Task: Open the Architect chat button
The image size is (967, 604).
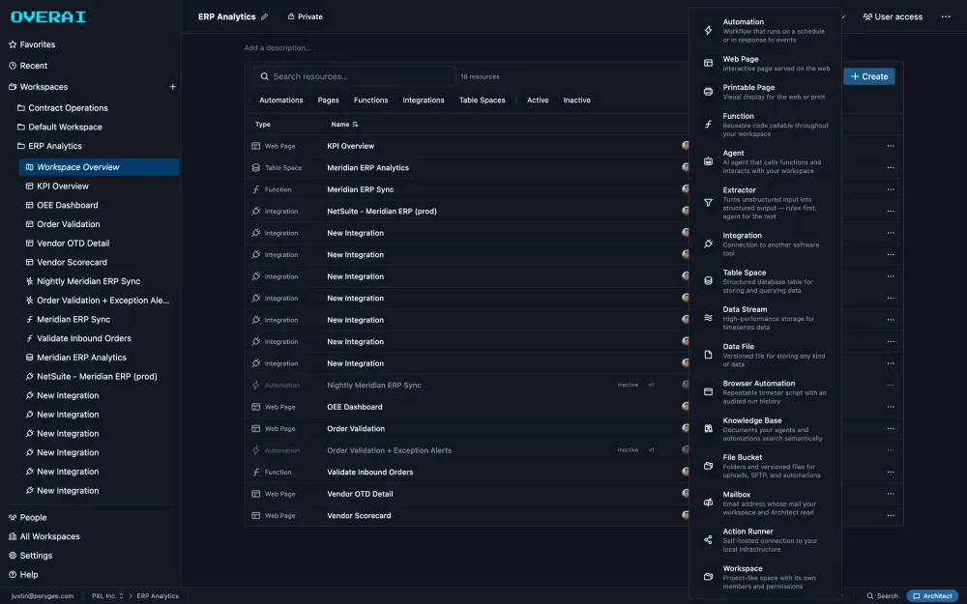Action: (932, 596)
